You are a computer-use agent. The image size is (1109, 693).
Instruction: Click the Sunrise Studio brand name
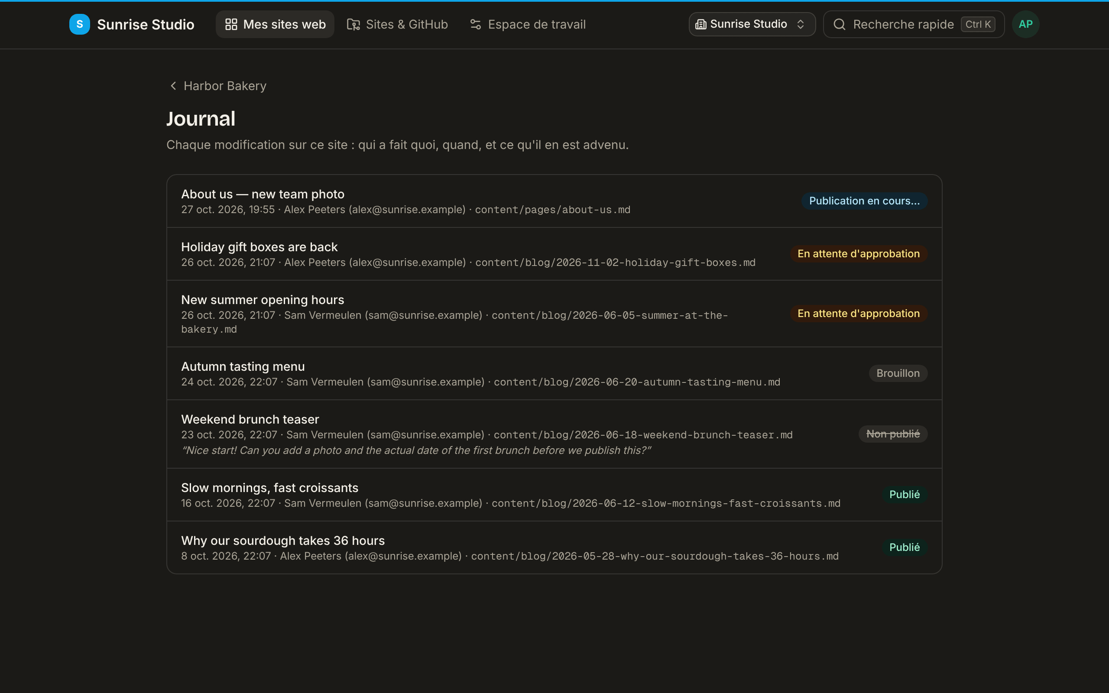pyautogui.click(x=146, y=24)
